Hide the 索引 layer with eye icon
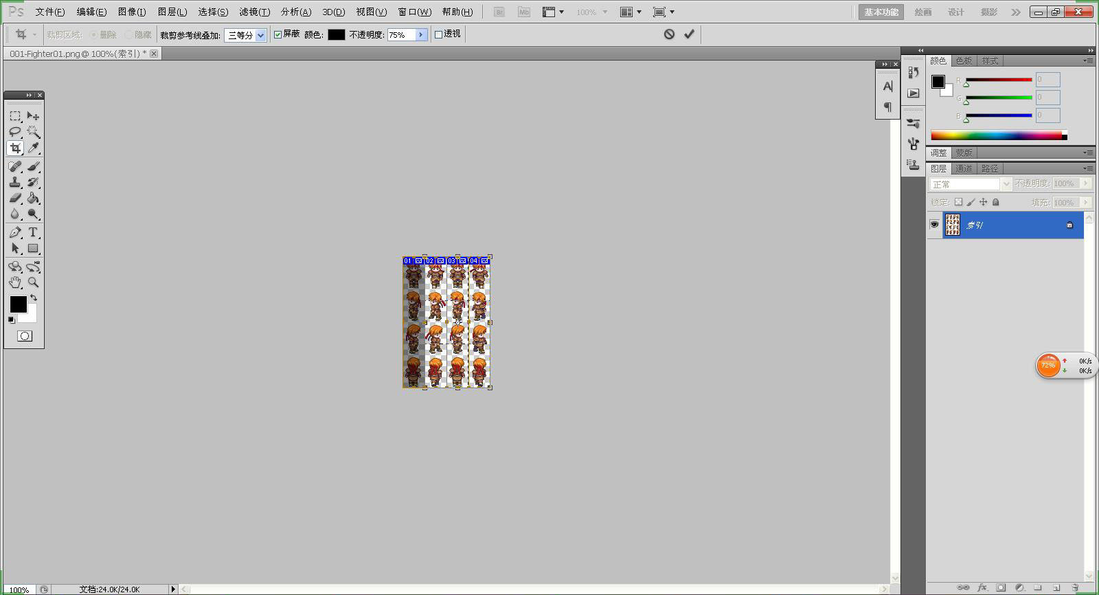 click(934, 225)
